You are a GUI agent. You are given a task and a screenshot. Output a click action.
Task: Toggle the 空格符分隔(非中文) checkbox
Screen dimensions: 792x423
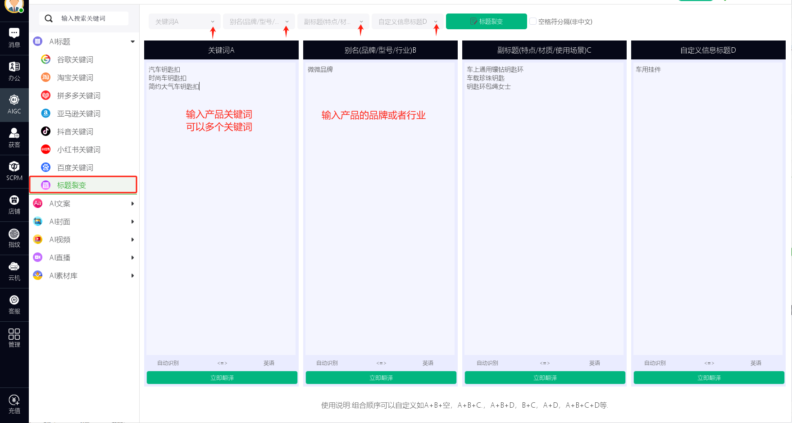[533, 21]
